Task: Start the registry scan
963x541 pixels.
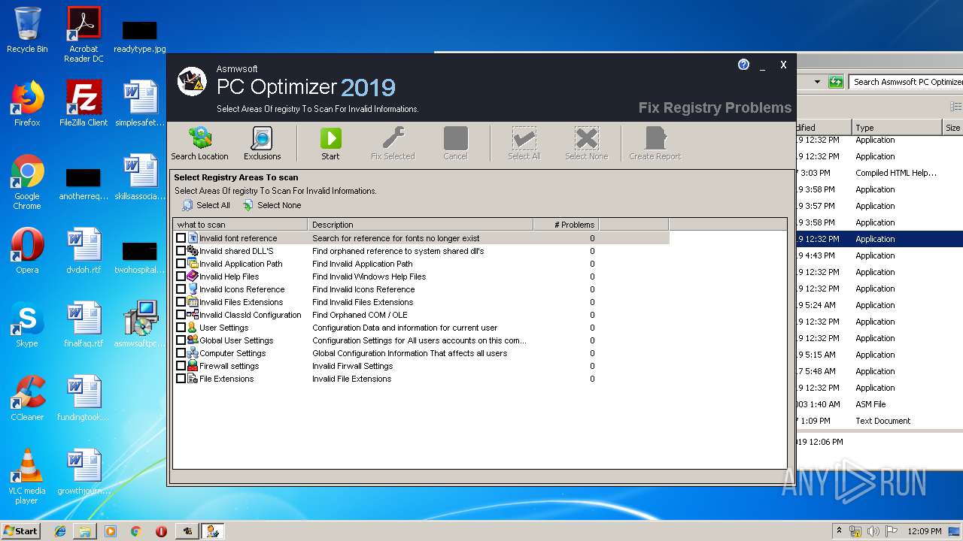Action: (330, 143)
